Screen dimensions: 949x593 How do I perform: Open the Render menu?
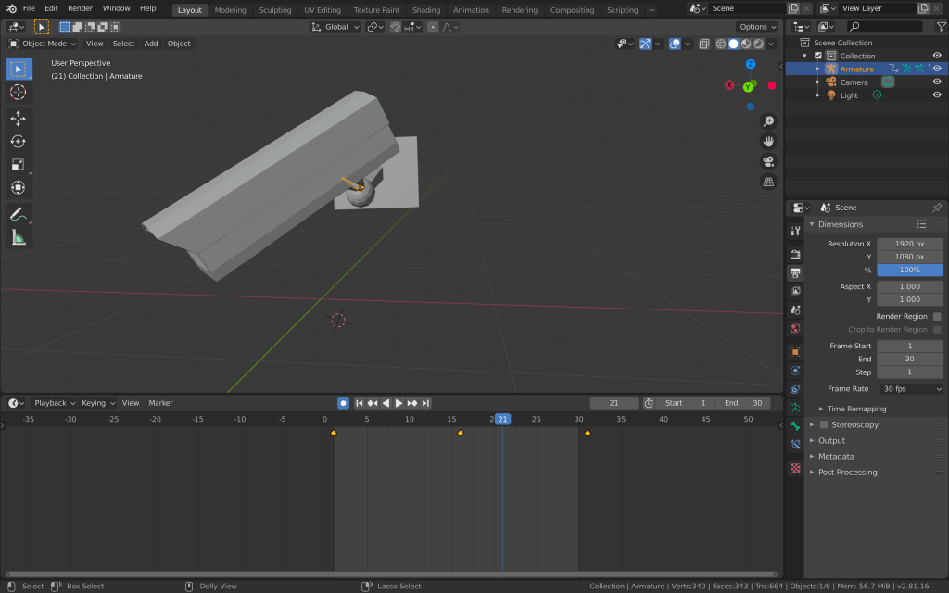(x=81, y=8)
